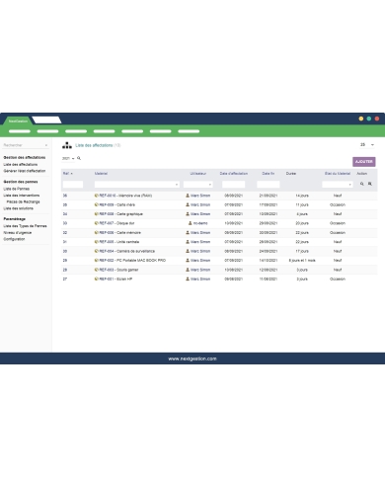The image size is (385, 478).
Task: Open the reference number 36 link
Action: 65,196
